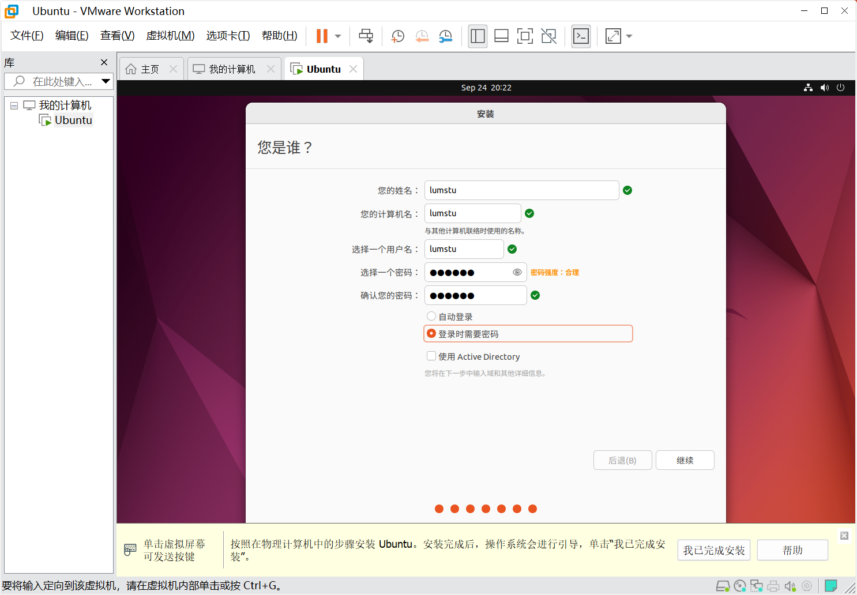This screenshot has width=857, height=595.
Task: Click the 我已完成安装 button
Action: click(x=714, y=550)
